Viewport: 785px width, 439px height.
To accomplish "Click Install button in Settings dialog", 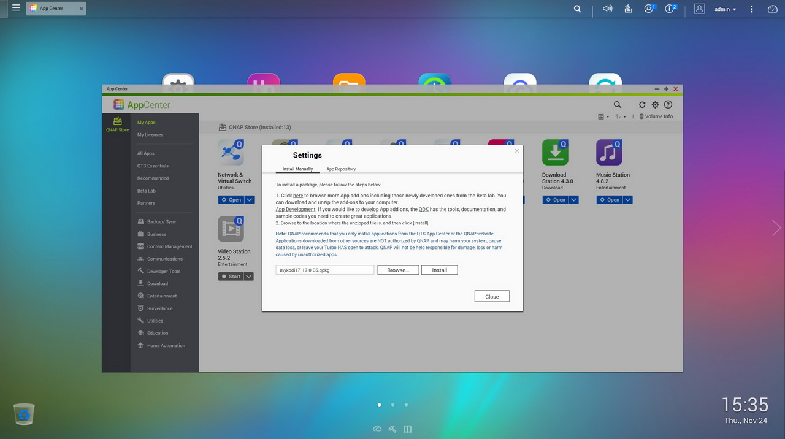I will [439, 270].
